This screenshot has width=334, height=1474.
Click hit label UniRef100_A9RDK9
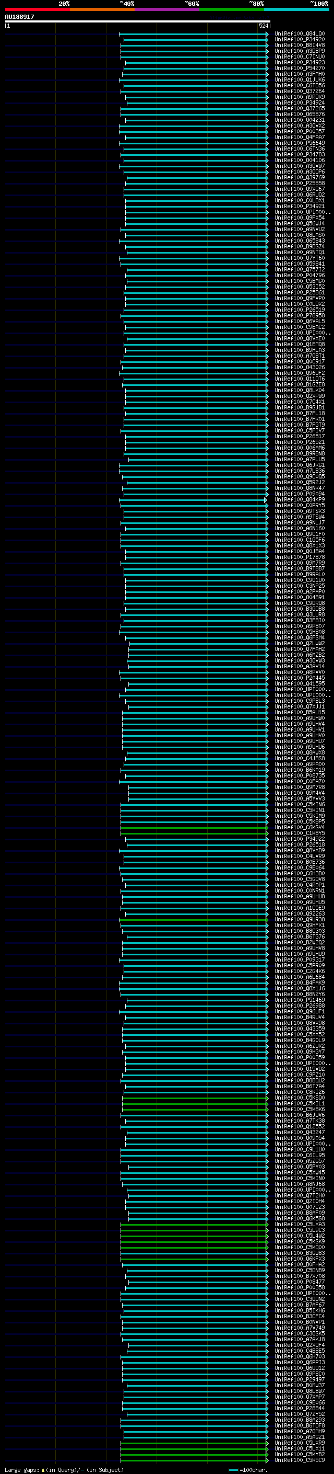click(300, 97)
